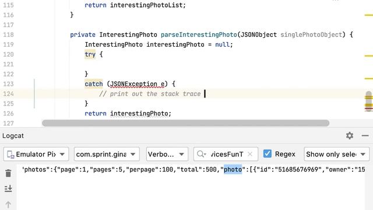Hide the Logcat panel with minus icon
Screen dimensions: 373x210
[x=365, y=136]
